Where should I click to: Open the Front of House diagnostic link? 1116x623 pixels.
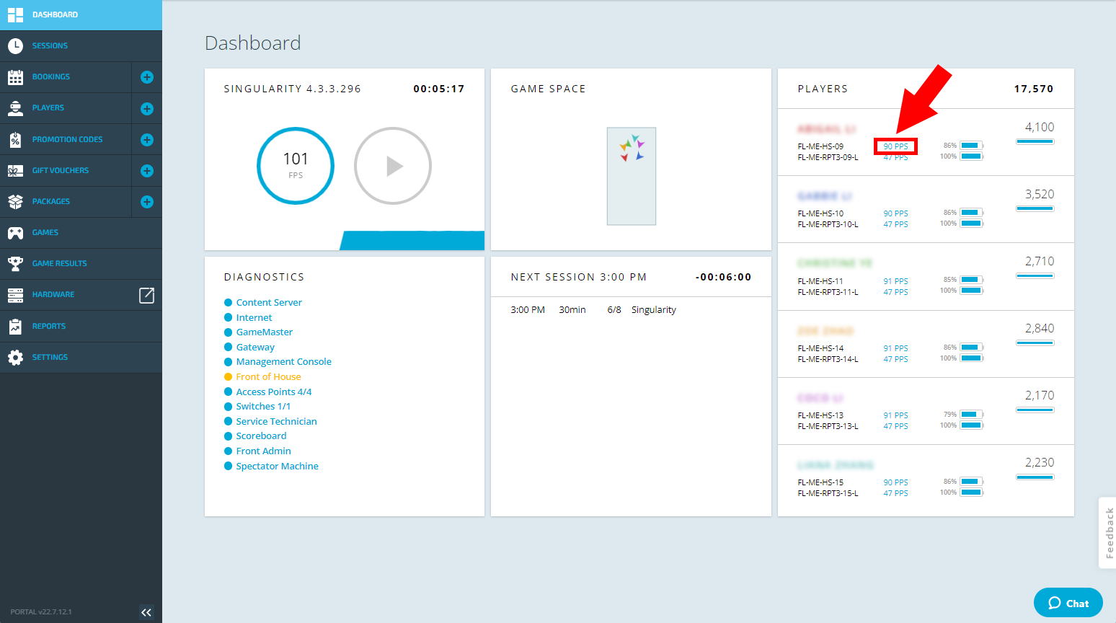(x=268, y=376)
